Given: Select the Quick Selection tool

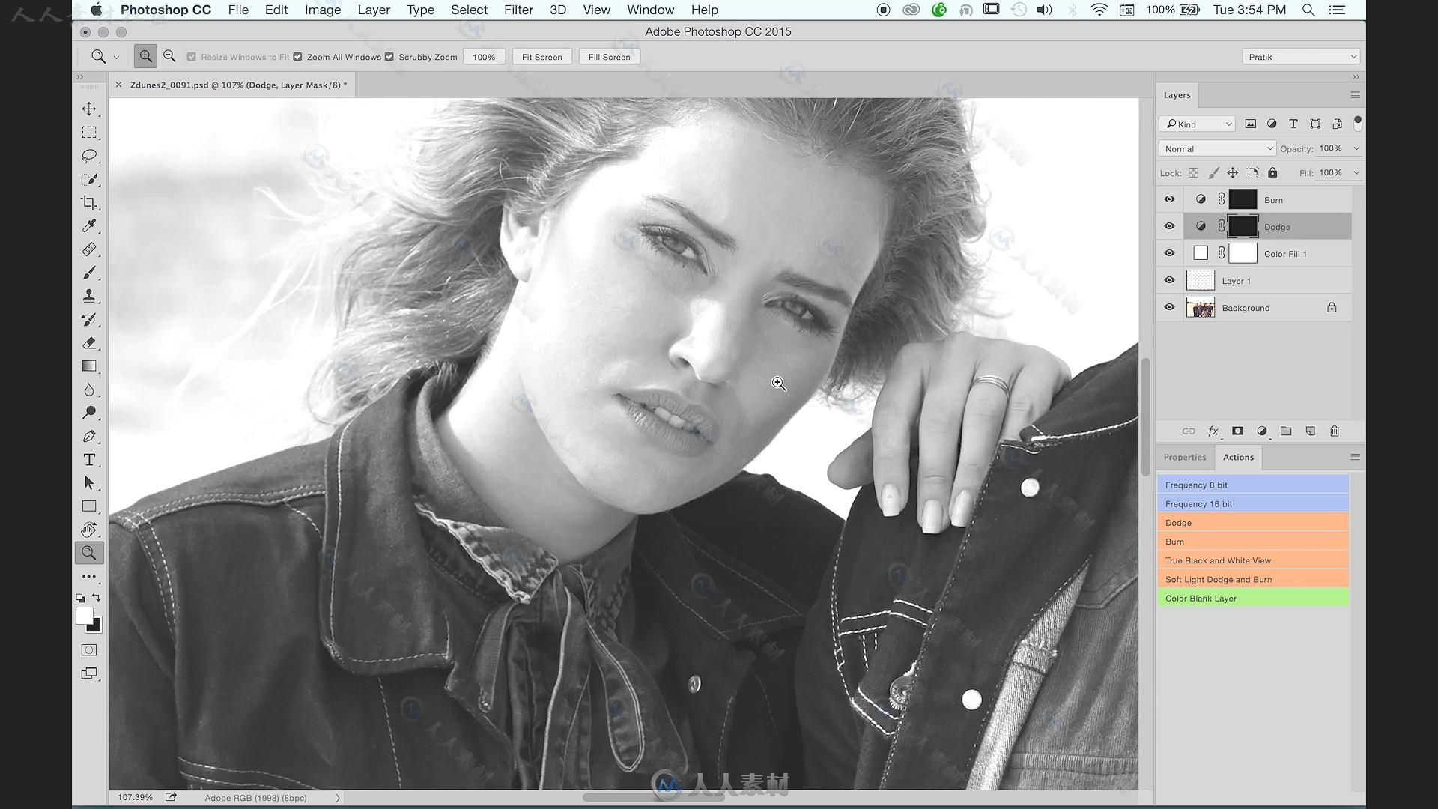Looking at the screenshot, I should pos(89,179).
